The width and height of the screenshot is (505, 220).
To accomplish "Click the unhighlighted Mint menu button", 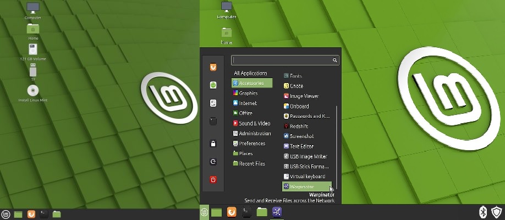I will click(6, 214).
